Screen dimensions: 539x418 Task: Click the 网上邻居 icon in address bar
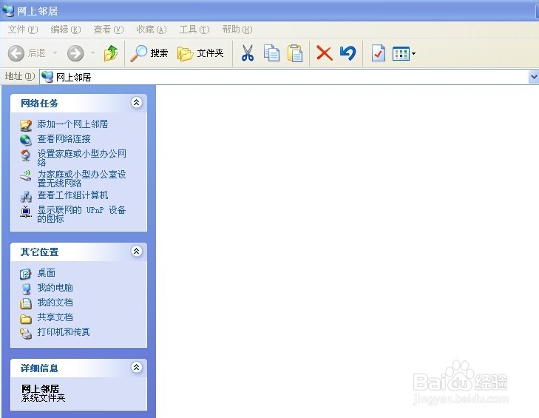point(47,77)
